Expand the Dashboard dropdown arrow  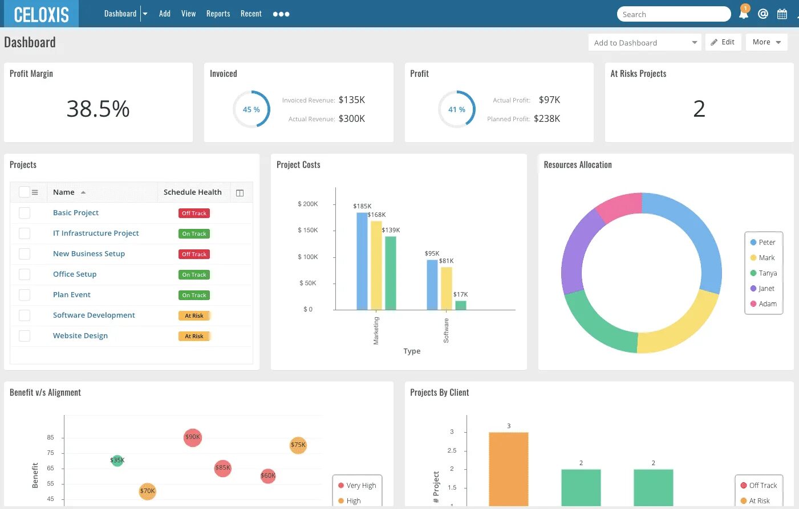point(145,14)
